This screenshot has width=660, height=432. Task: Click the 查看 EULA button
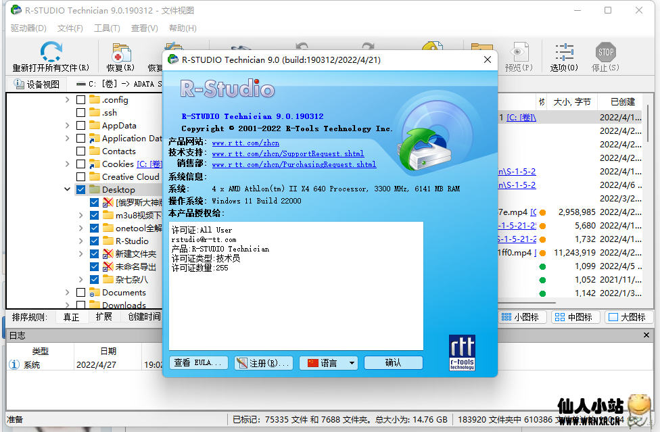(x=199, y=363)
